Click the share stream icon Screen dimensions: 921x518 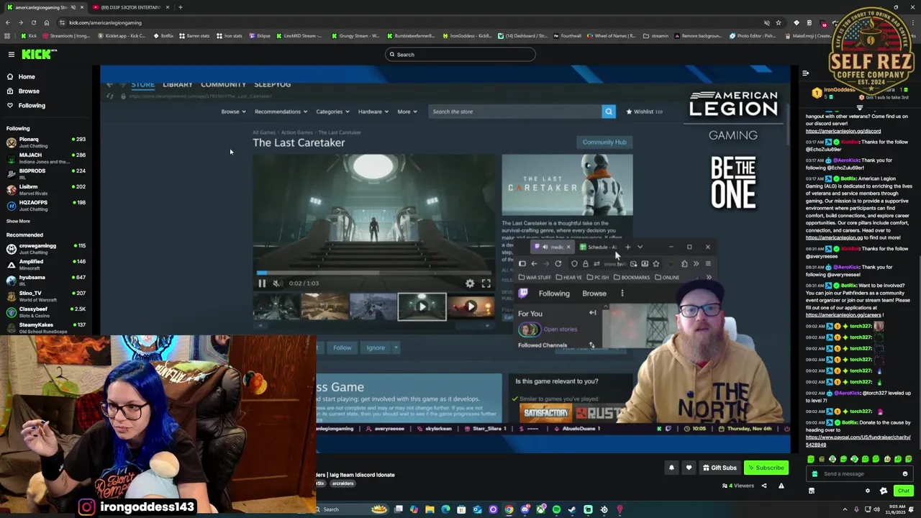pyautogui.click(x=764, y=486)
